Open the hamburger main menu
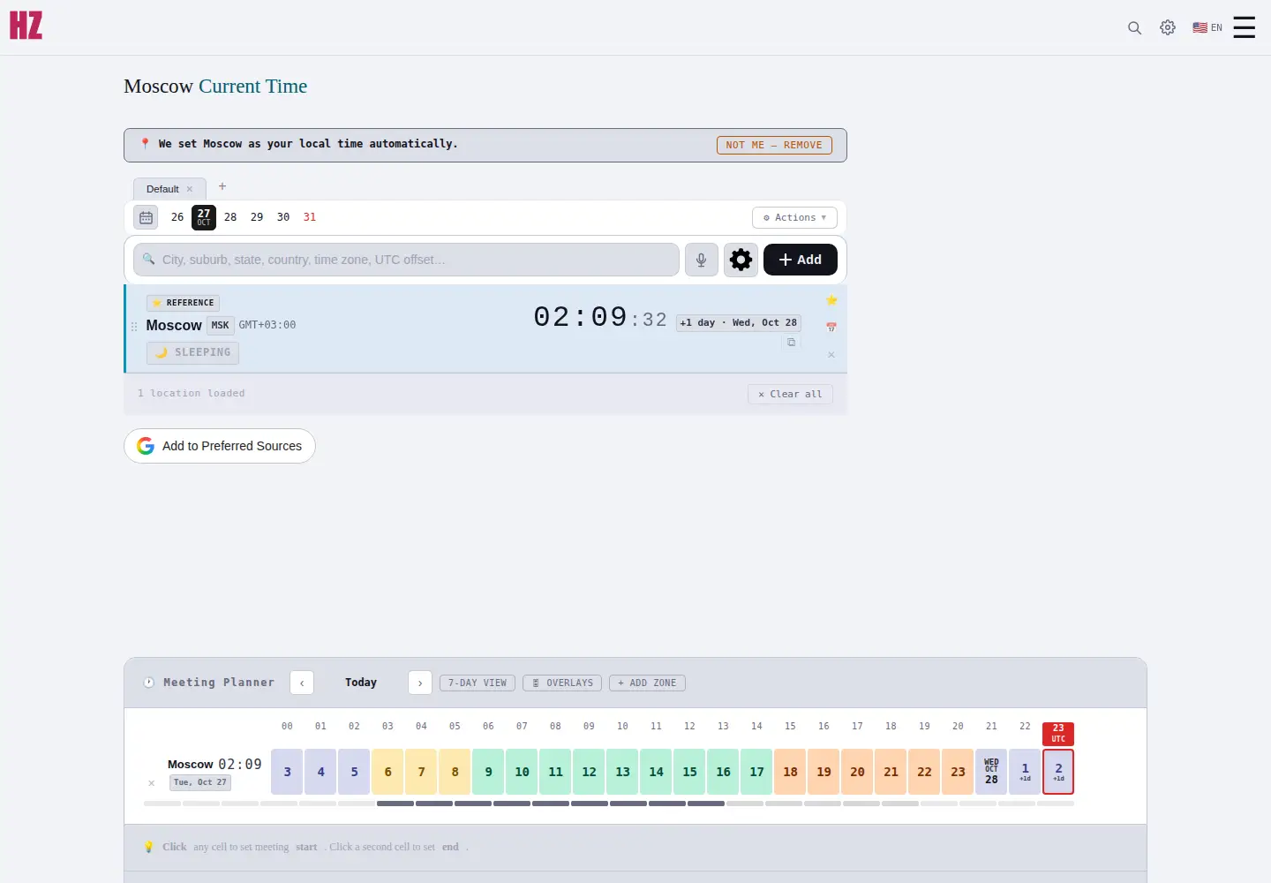The height and width of the screenshot is (883, 1271). click(1244, 27)
